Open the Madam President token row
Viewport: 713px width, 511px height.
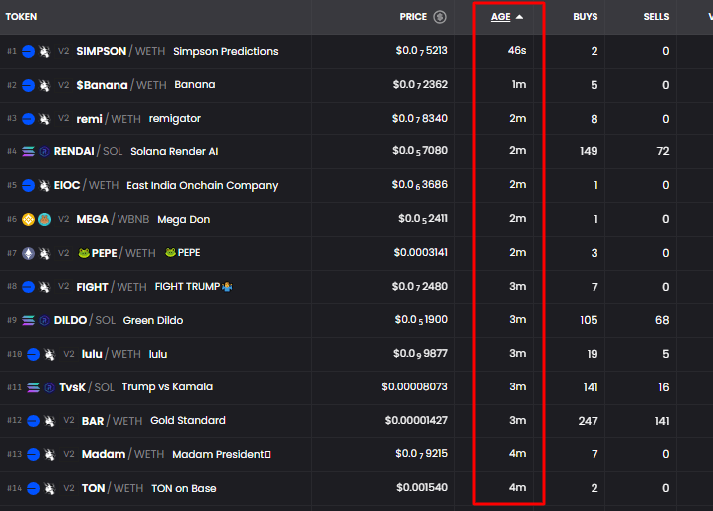click(356, 454)
